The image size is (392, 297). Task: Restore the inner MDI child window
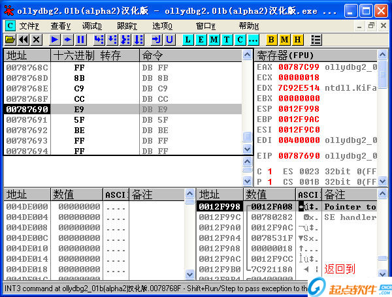(x=371, y=25)
